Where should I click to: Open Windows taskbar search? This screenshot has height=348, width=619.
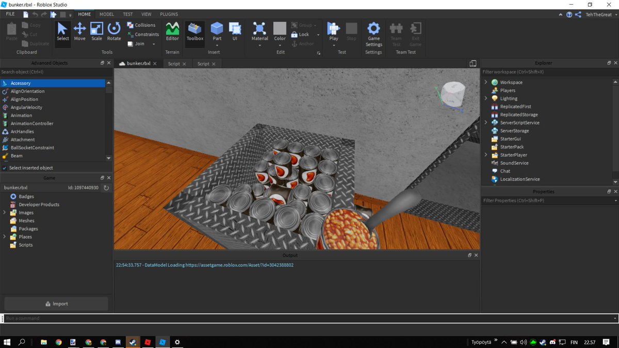click(x=22, y=342)
